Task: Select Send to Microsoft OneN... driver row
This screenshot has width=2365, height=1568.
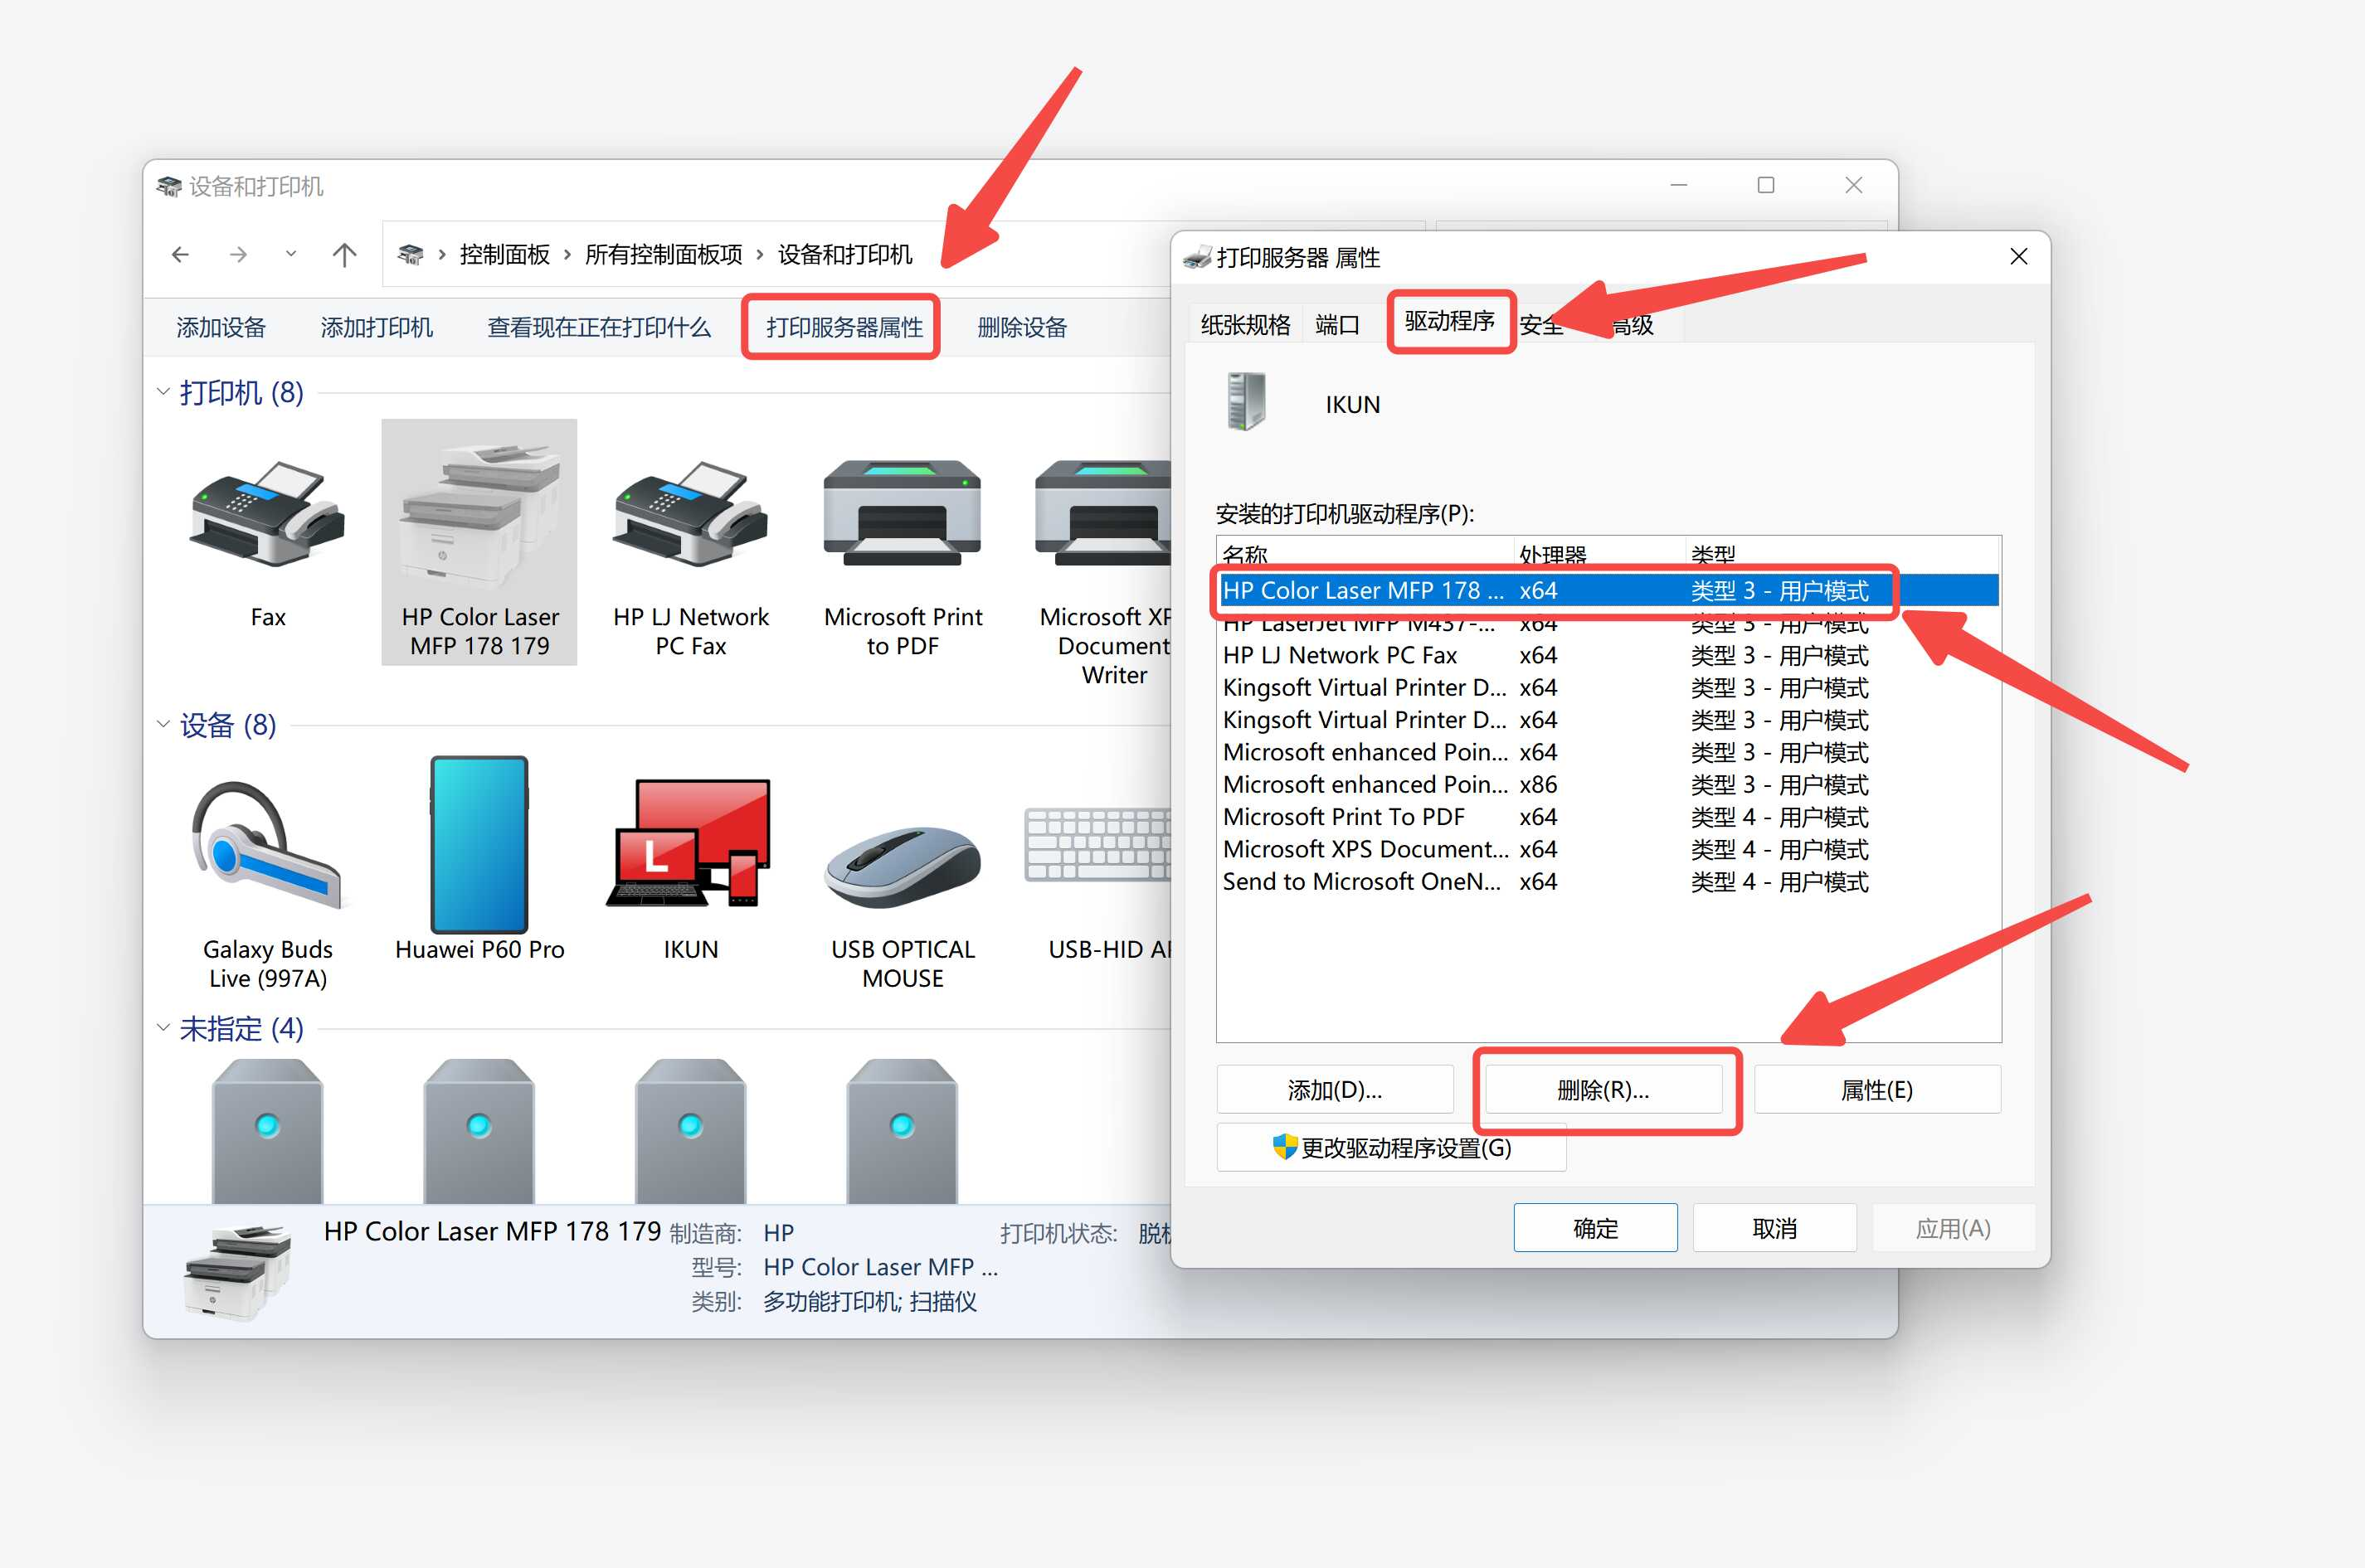Action: coord(1608,881)
